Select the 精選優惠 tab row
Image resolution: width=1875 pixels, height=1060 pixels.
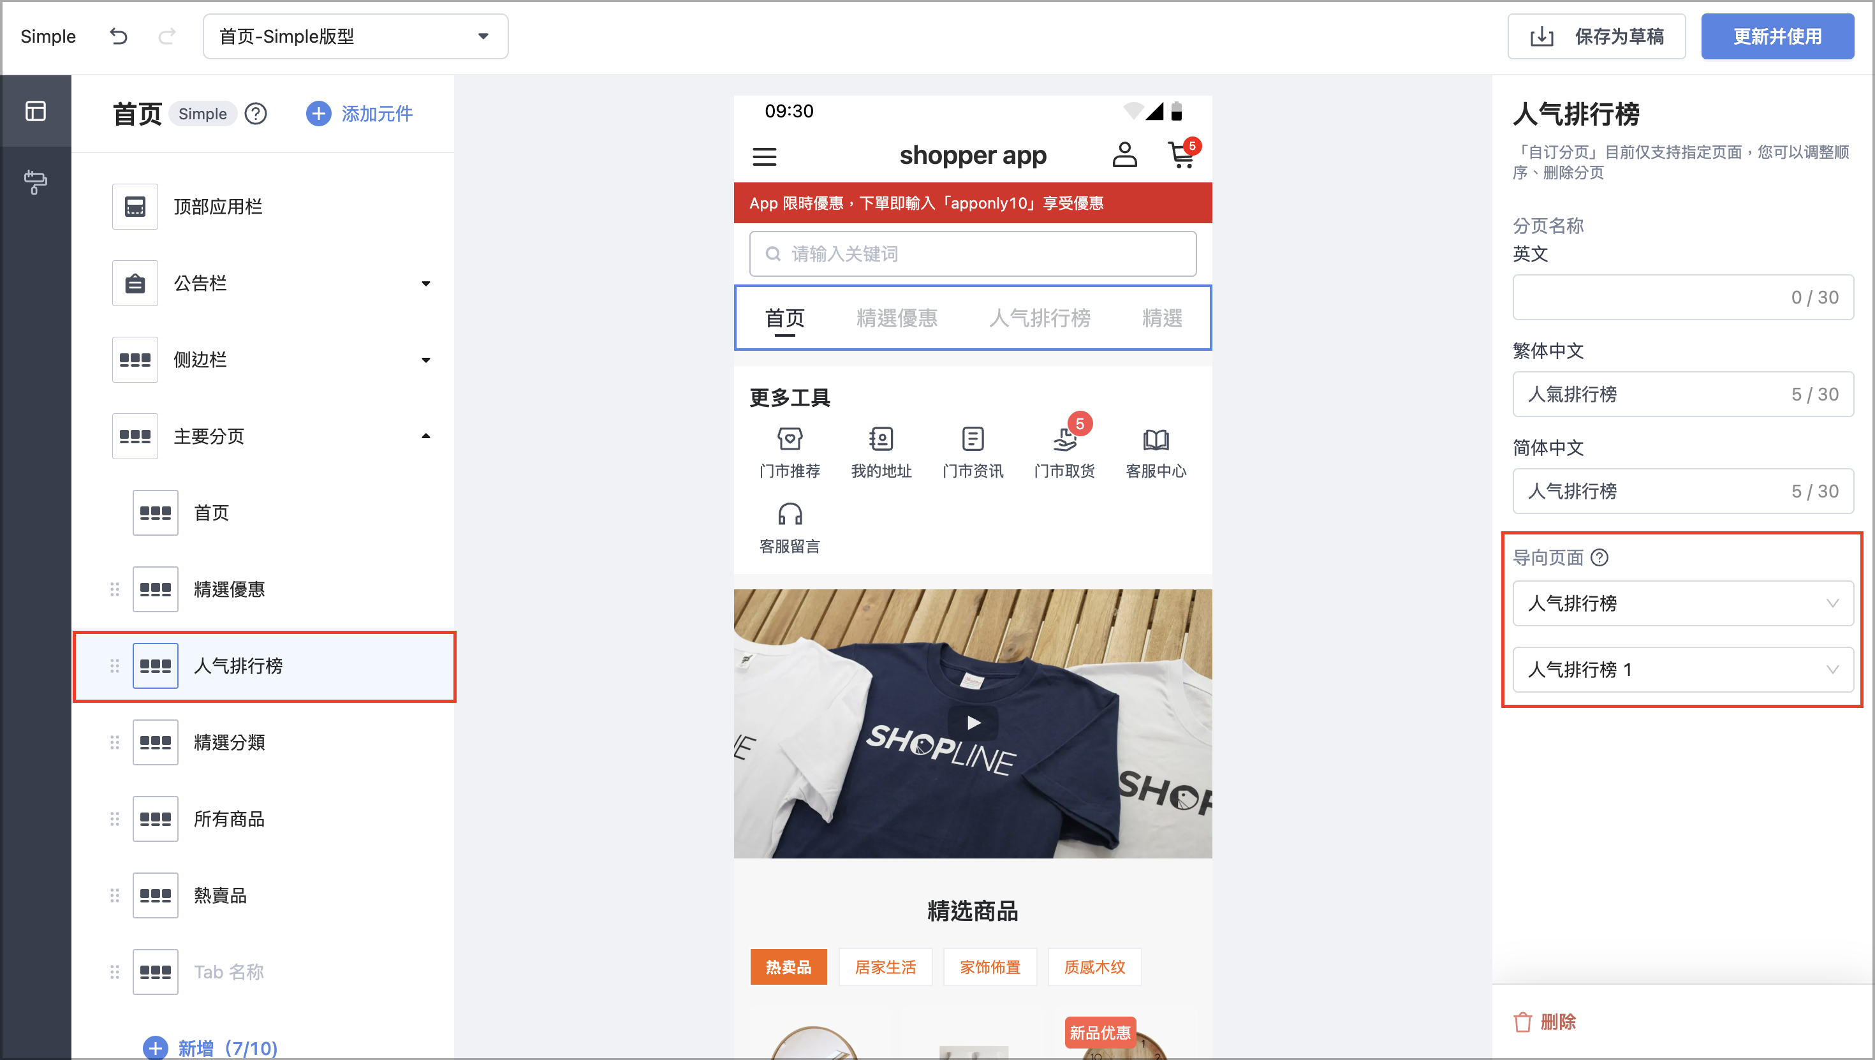point(264,589)
